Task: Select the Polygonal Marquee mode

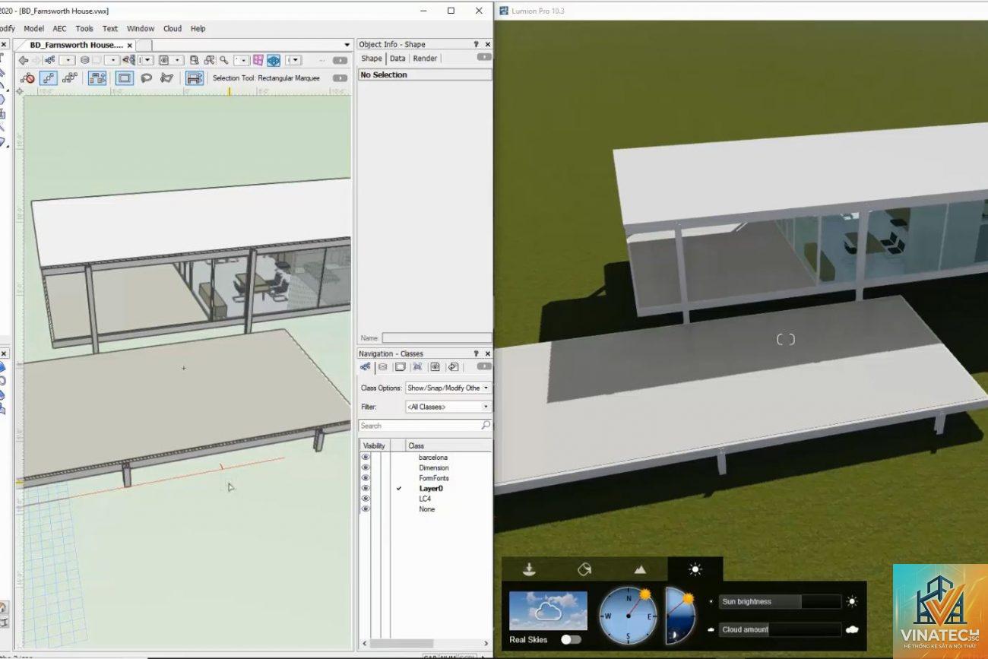Action: click(x=166, y=78)
